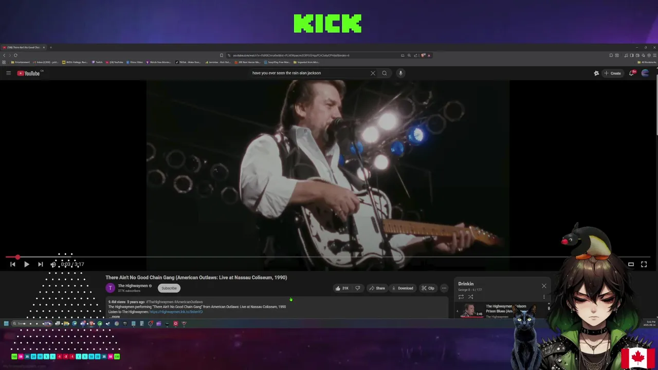Open Drinkin playlist options menu
The width and height of the screenshot is (658, 370).
point(544,297)
